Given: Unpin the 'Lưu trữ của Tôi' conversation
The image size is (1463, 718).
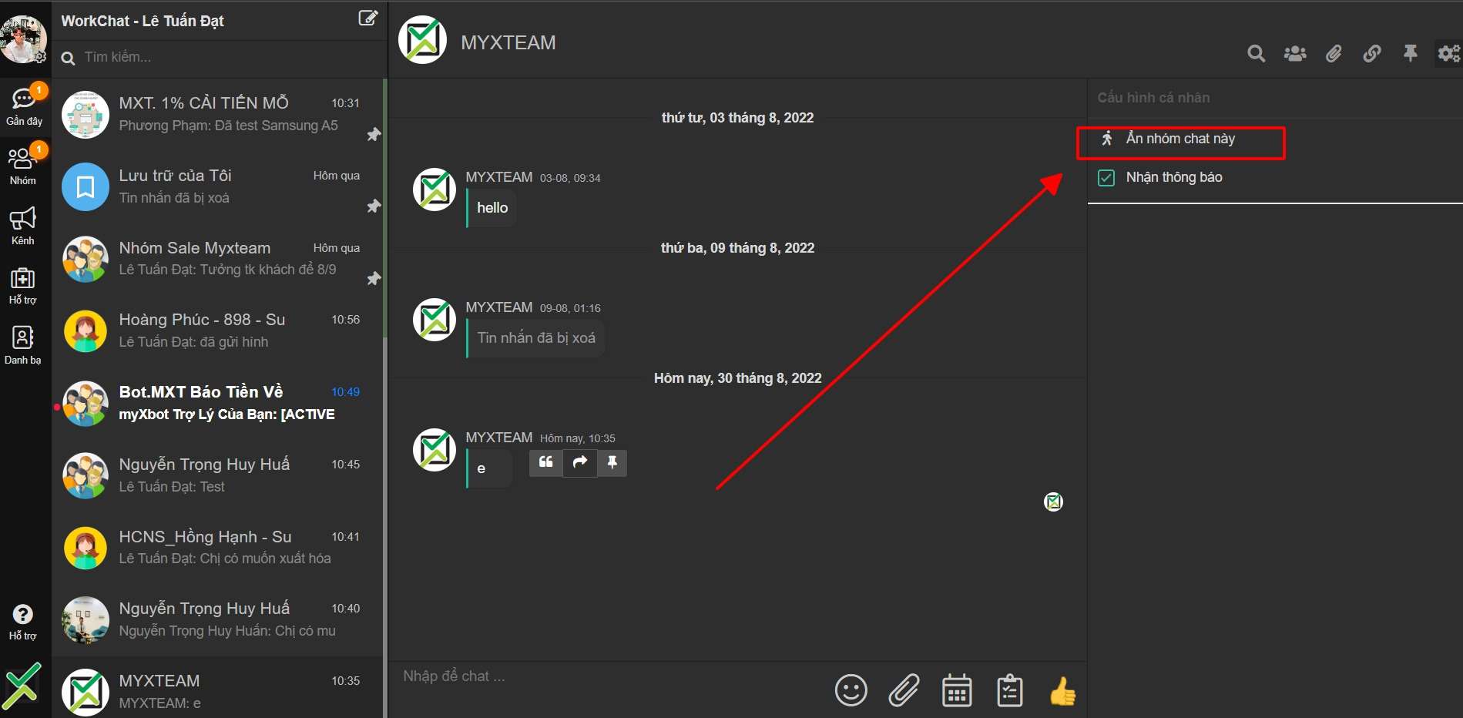Looking at the screenshot, I should tap(374, 206).
